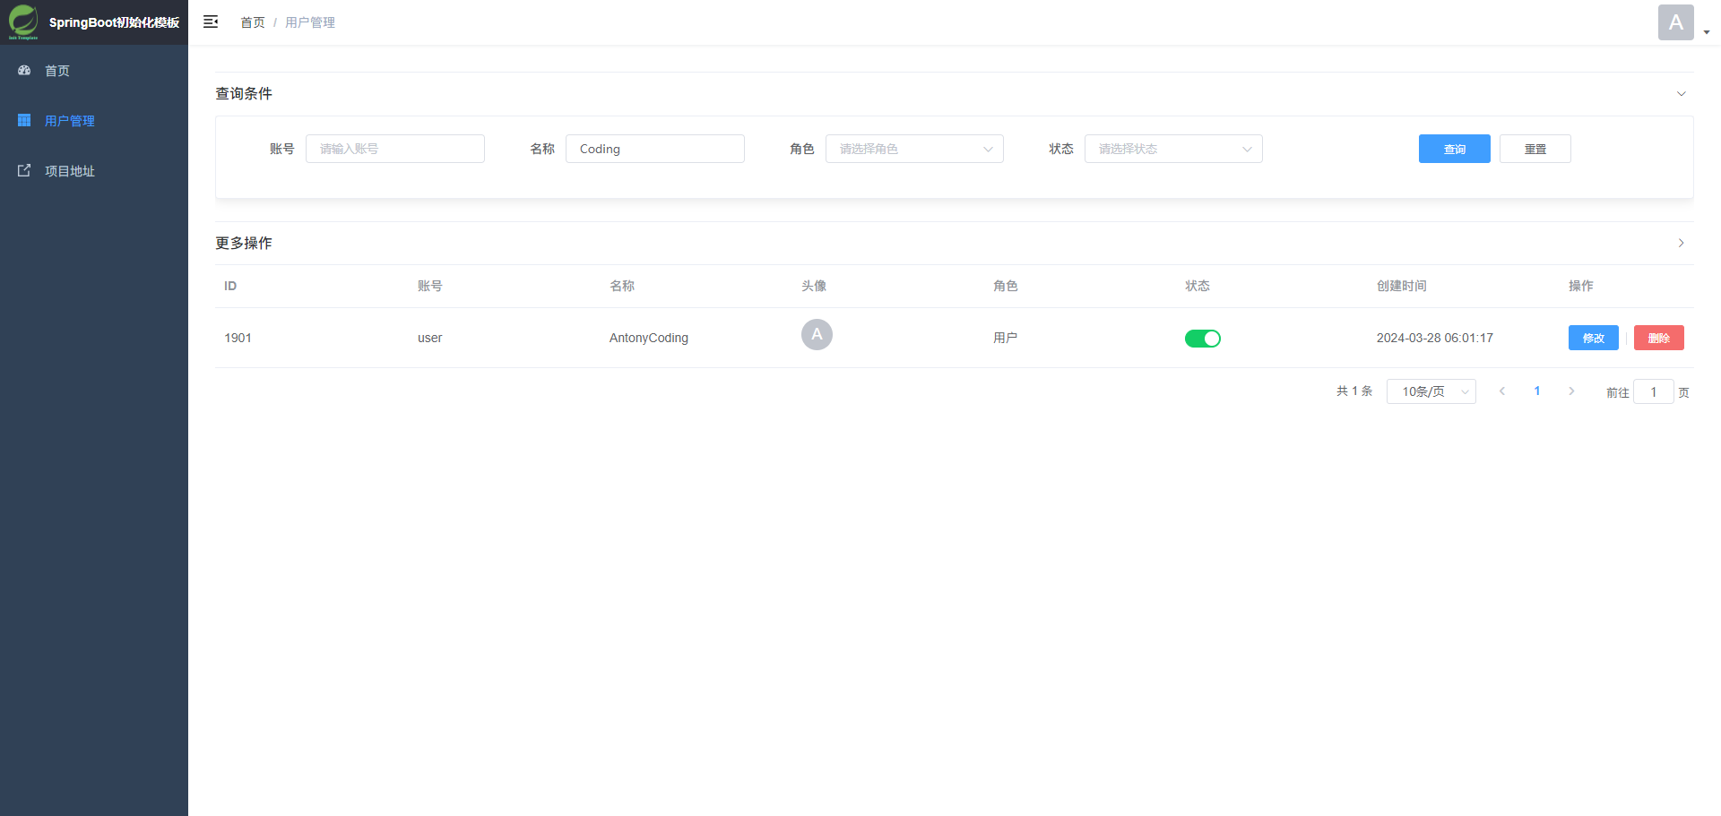The image size is (1721, 816).
Task: Collapse the sidebar with the hamburger icon
Action: coord(211,21)
